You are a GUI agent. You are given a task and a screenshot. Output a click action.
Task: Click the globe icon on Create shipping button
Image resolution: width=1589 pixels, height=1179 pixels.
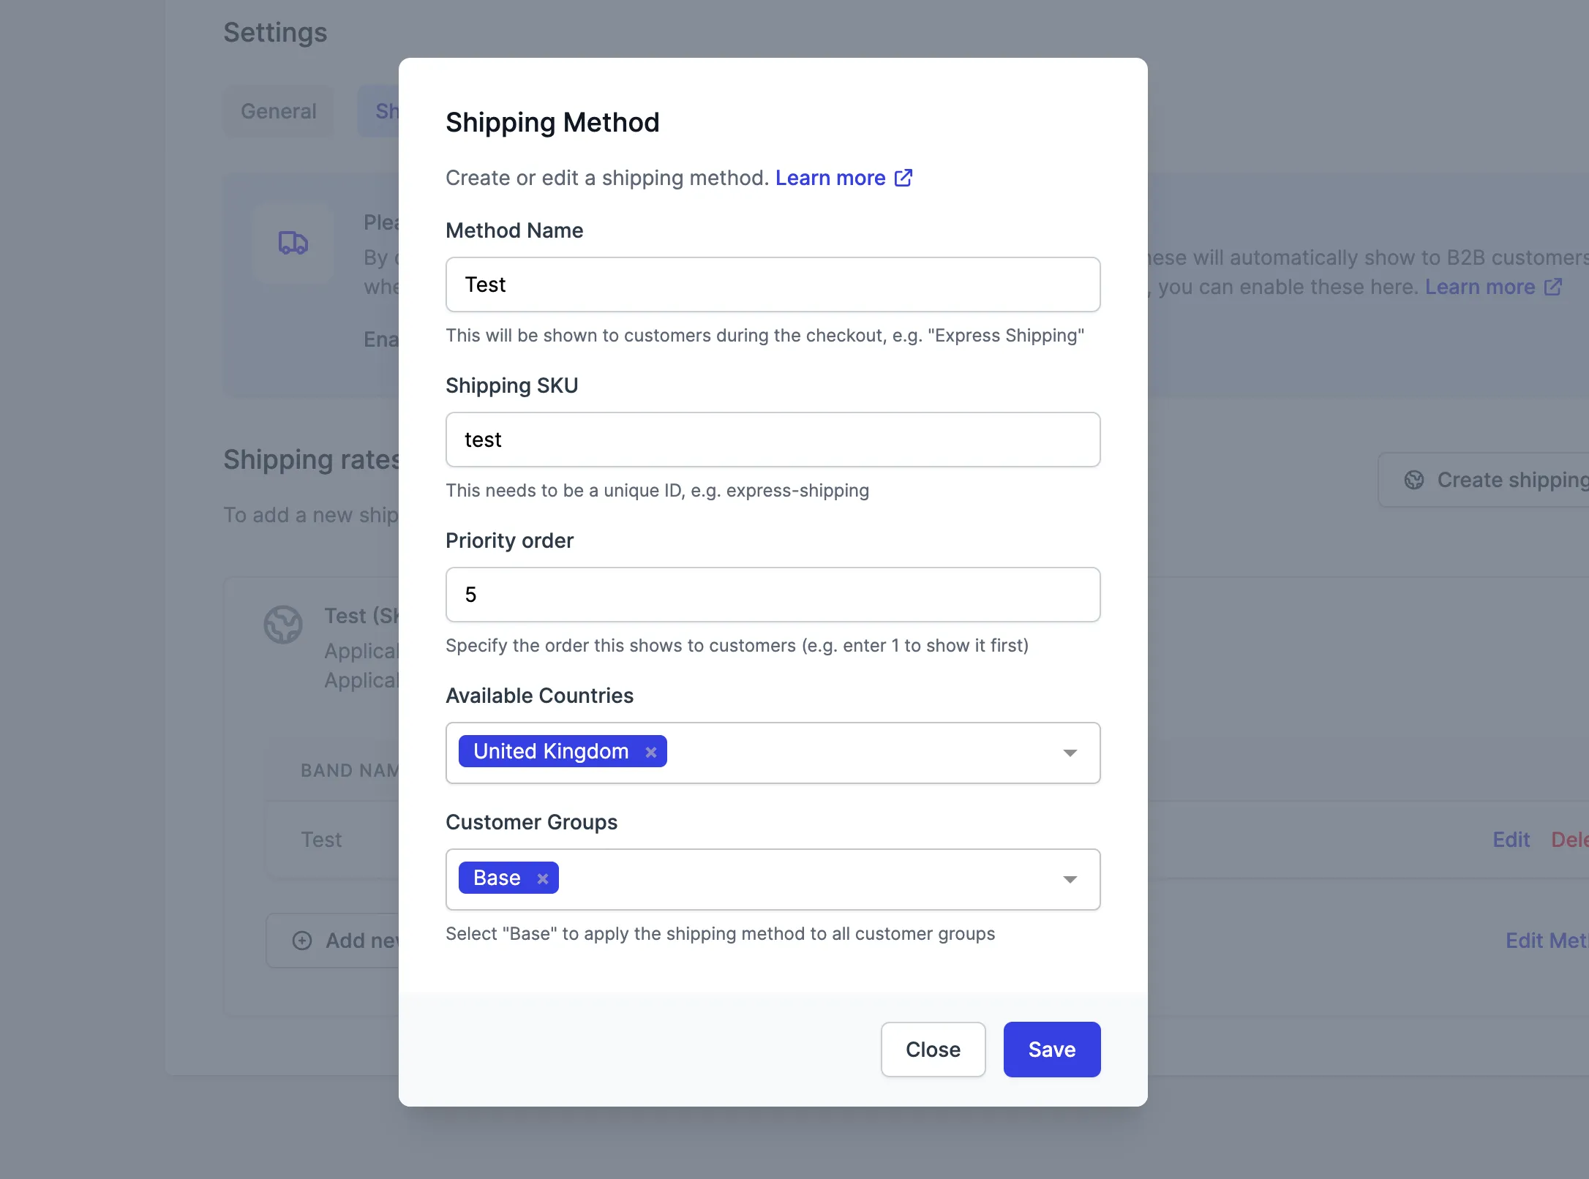[1414, 480]
